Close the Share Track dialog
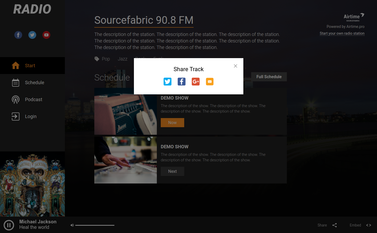This screenshot has width=377, height=233. [x=236, y=66]
